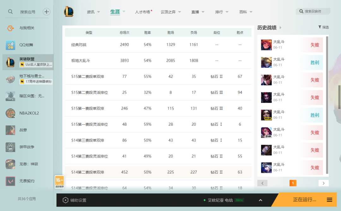This screenshot has width=341, height=211.
Task: Click the summoner search magnifier icon
Action: point(301,11)
